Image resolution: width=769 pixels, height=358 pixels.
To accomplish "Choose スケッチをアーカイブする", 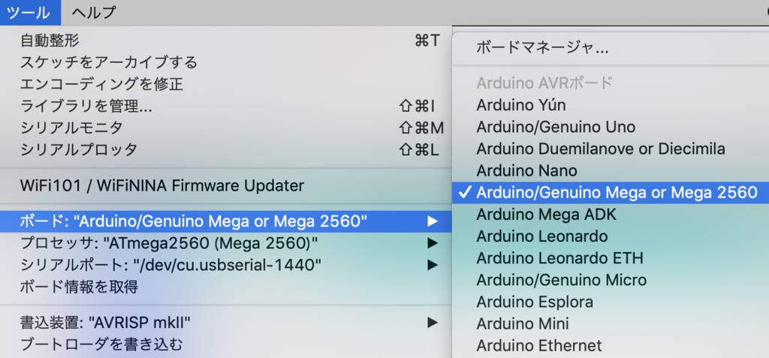I will [x=109, y=62].
